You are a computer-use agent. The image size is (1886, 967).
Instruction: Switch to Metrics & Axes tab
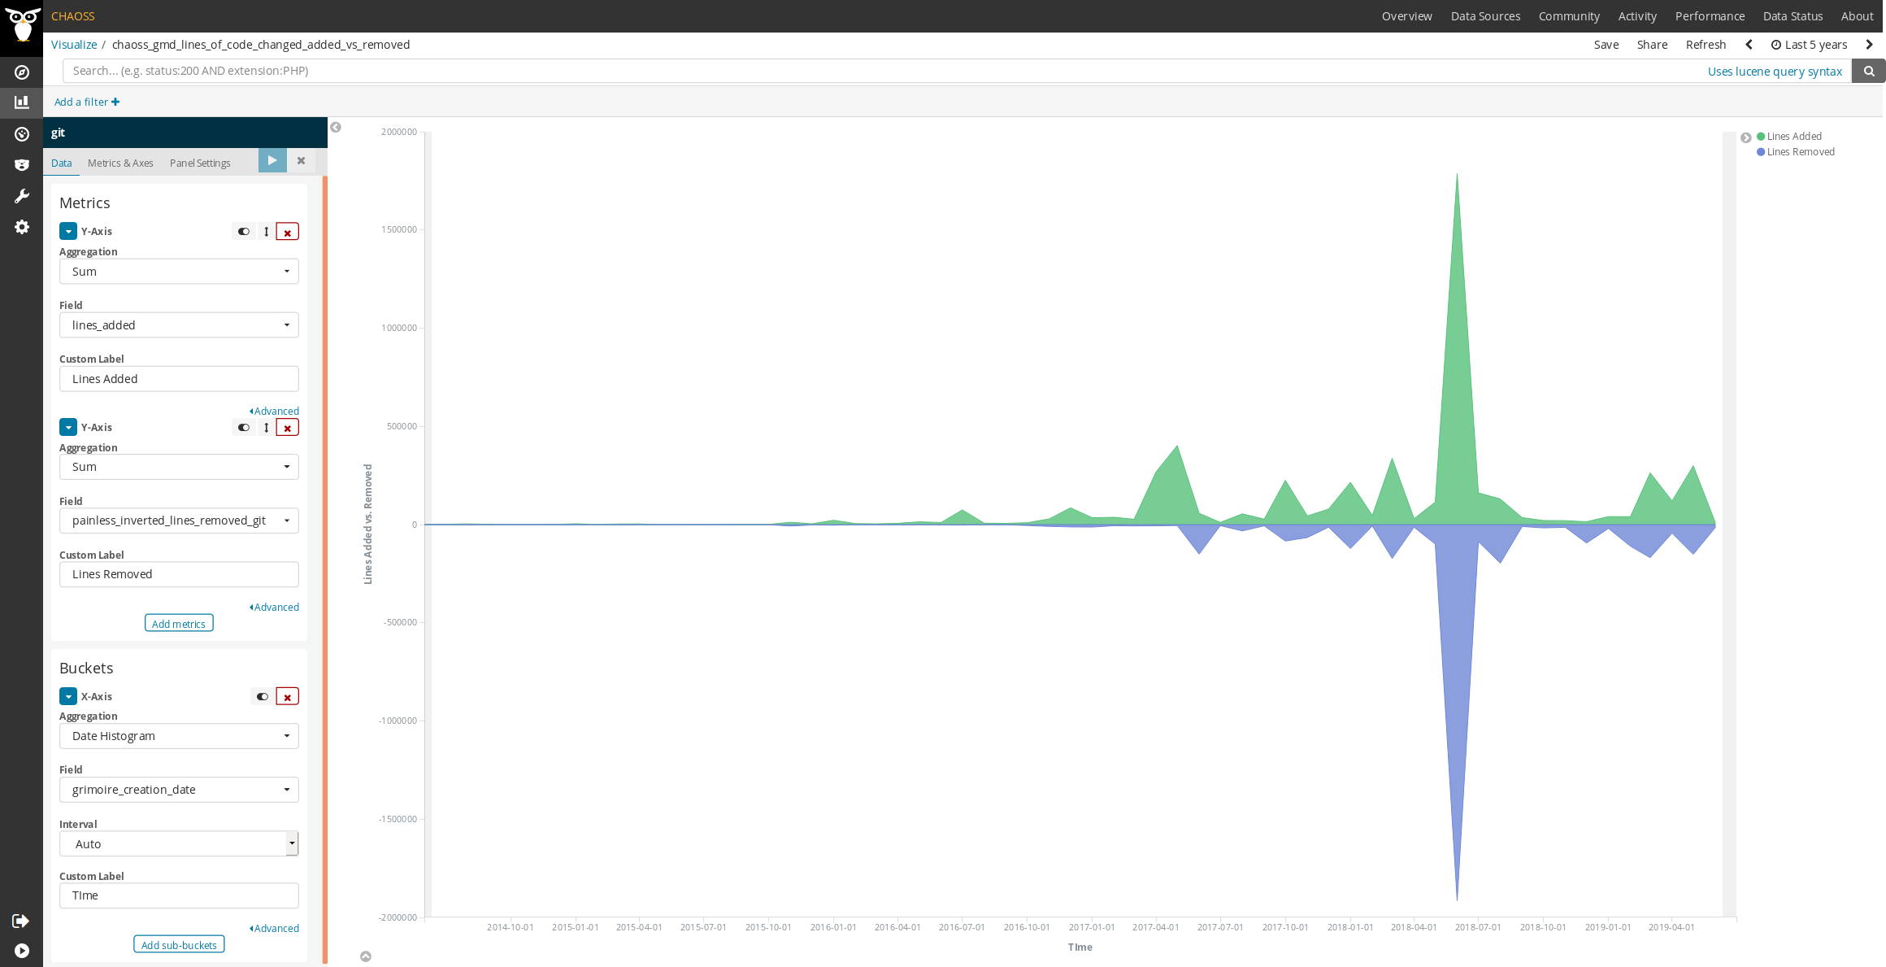(x=120, y=163)
